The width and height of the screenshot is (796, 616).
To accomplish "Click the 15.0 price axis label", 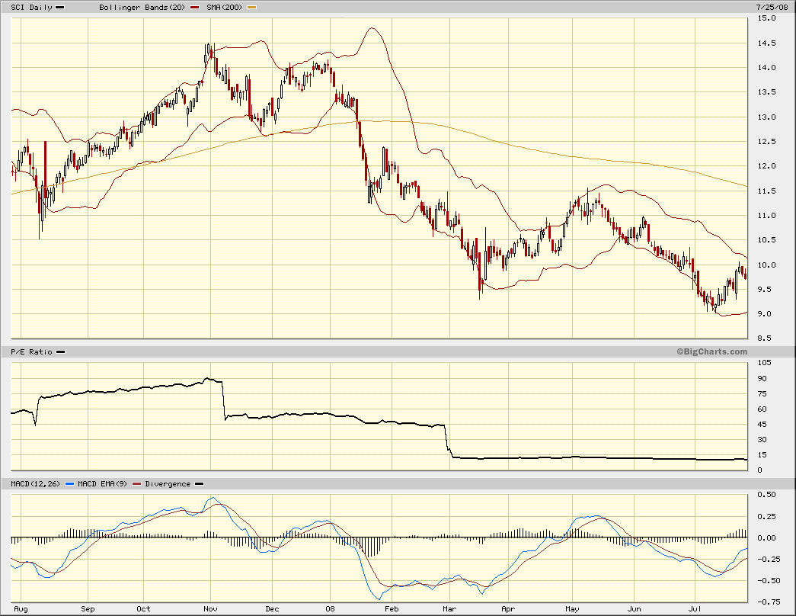I will pos(766,18).
